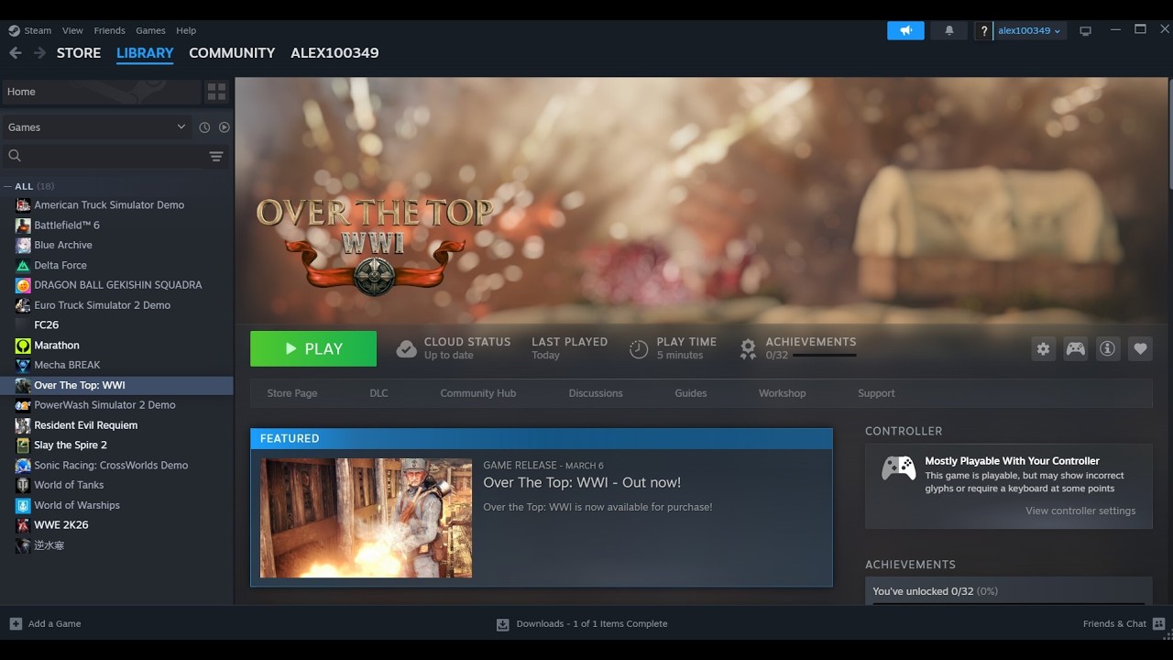1173x660 pixels.
Task: Select Slay the Spire 2 in library
Action: pyautogui.click(x=71, y=445)
